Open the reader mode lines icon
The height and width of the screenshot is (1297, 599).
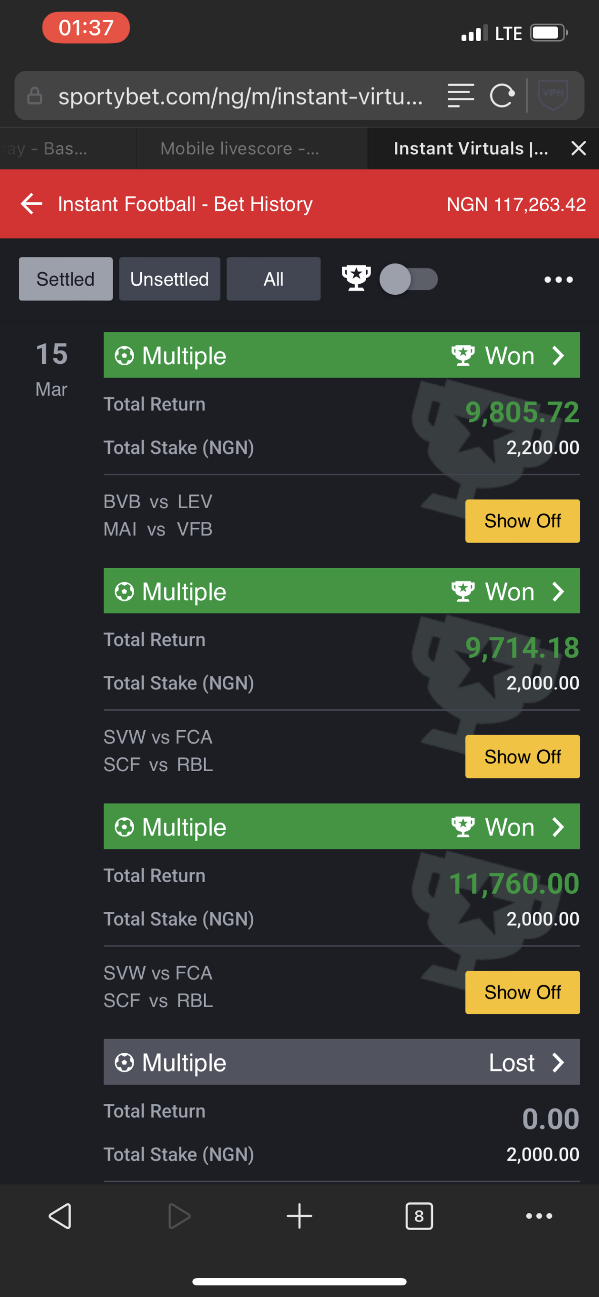point(461,96)
